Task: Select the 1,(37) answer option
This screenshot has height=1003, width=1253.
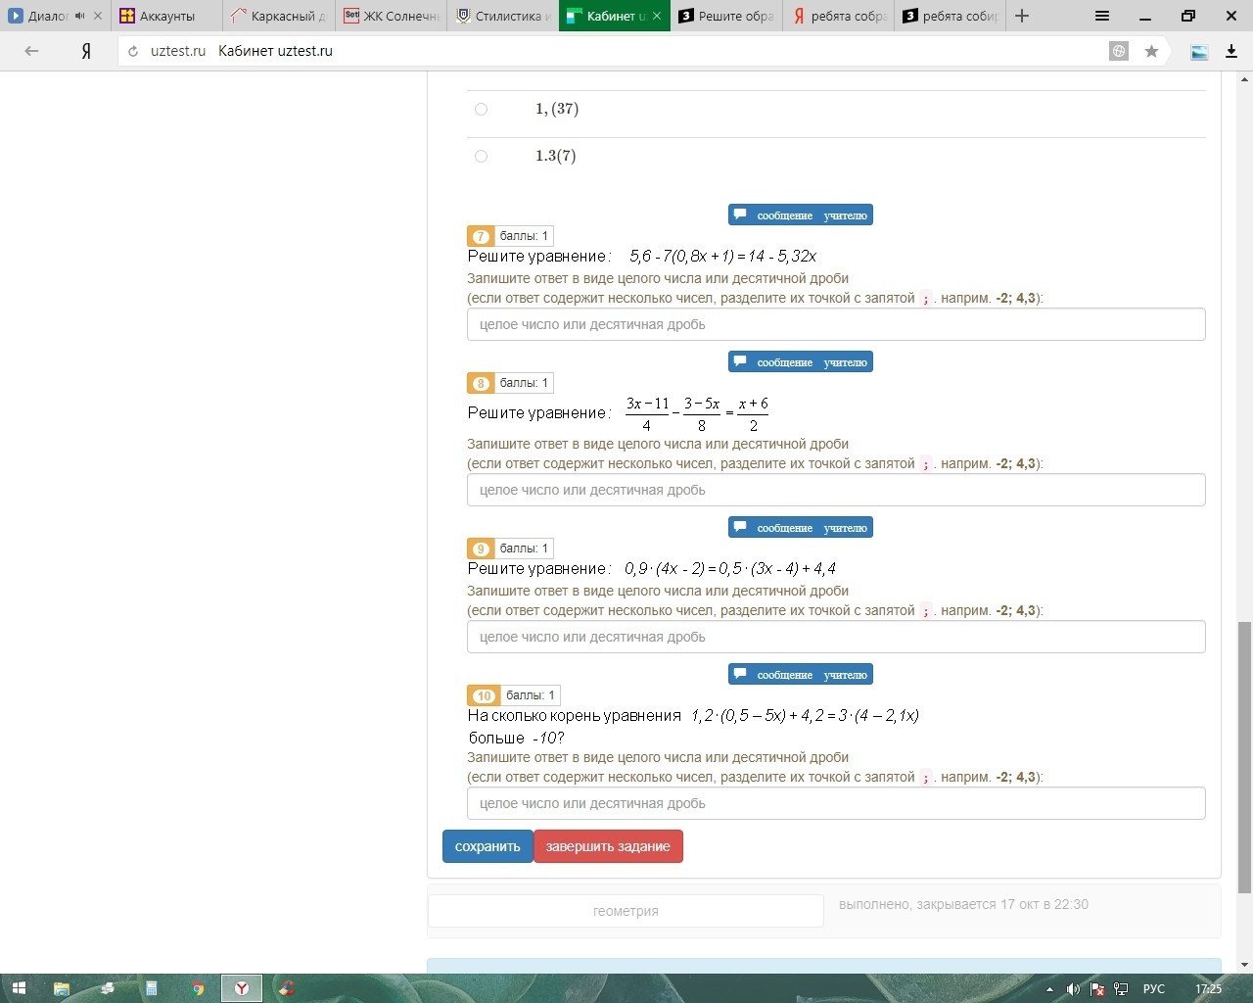Action: (481, 109)
